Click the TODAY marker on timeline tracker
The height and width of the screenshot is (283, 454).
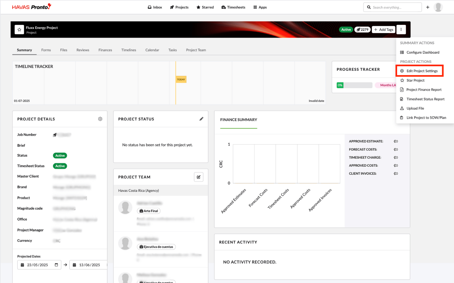coord(181,80)
